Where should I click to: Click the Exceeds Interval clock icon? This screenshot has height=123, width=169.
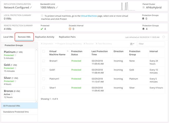pyautogui.click(x=70, y=29)
